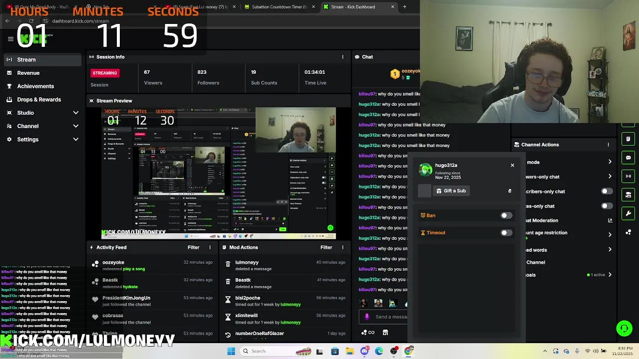Click oozeyoke entry in Activity Feed

[x=151, y=265]
